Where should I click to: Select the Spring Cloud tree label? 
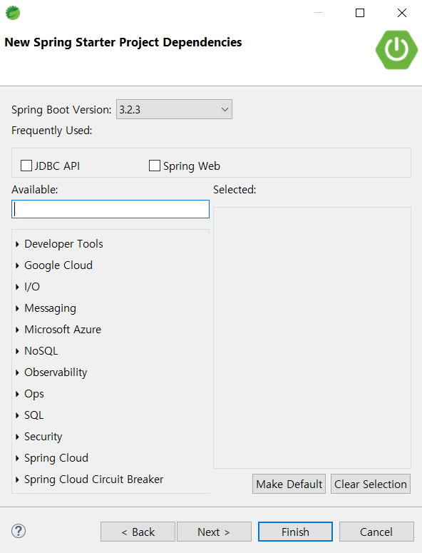(56, 458)
